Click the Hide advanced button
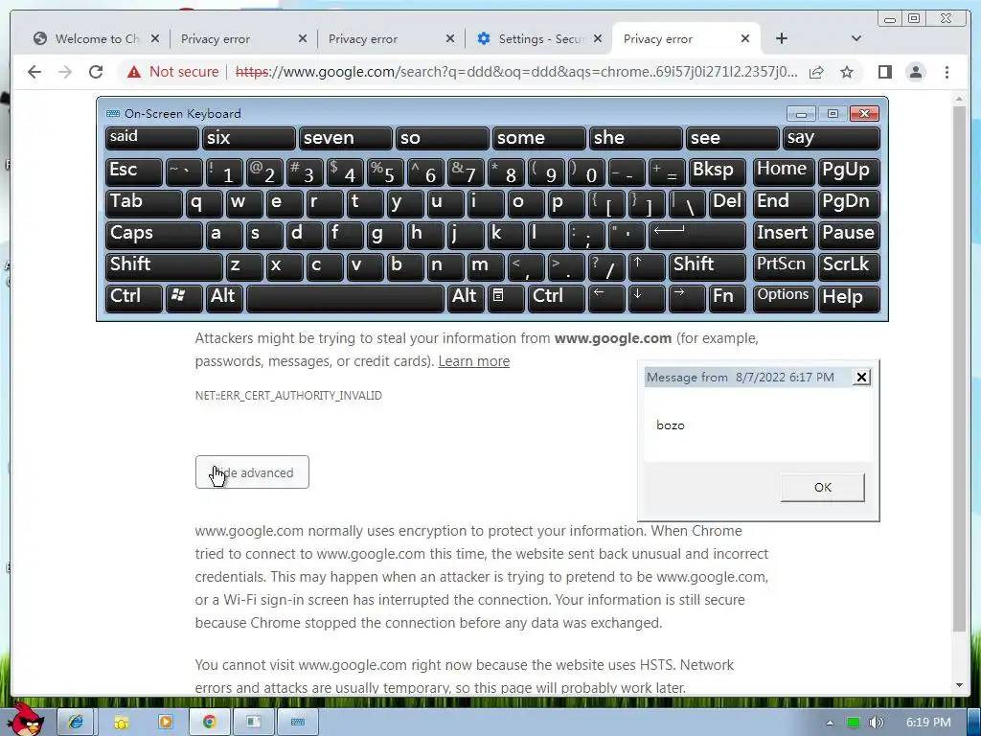Screen dimensions: 981x736 click(252, 472)
